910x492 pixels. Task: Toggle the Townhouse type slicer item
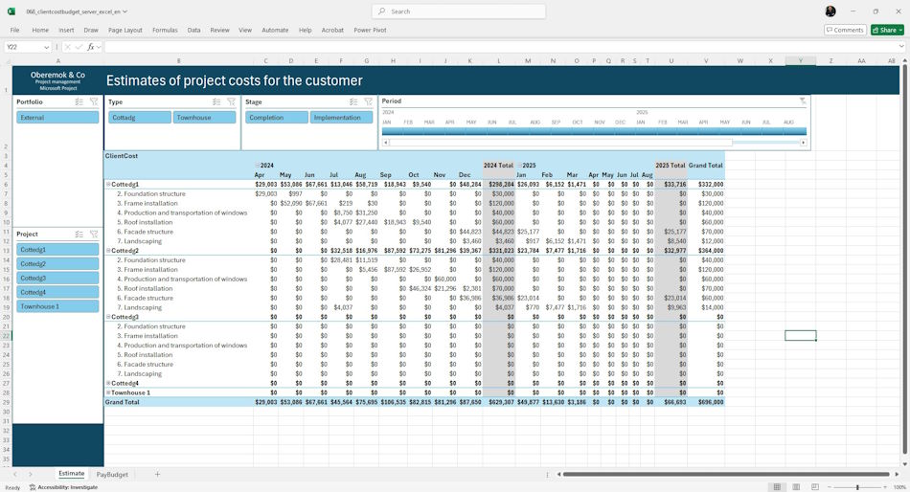[204, 117]
